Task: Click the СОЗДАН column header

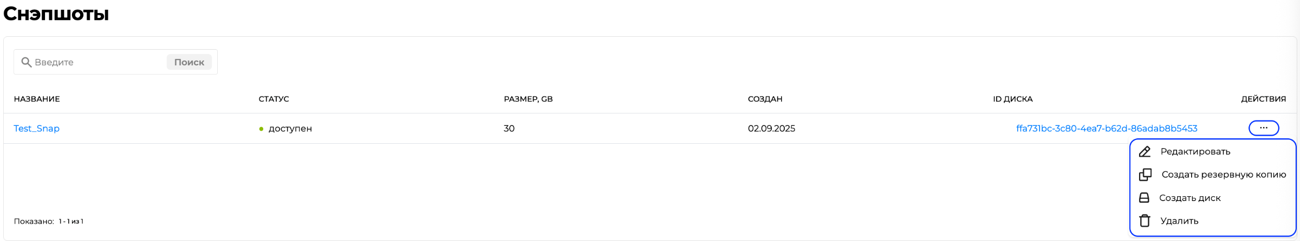Action: tap(765, 99)
